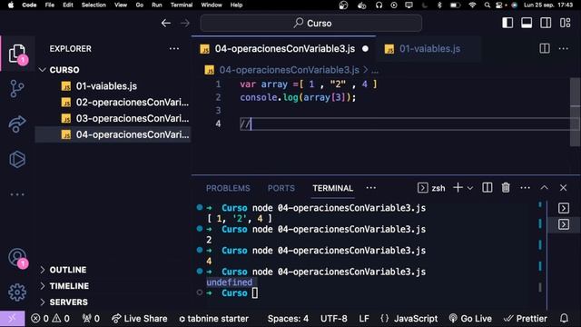The image size is (581, 327).
Task: Change JavaScript language mode
Action: 409,319
